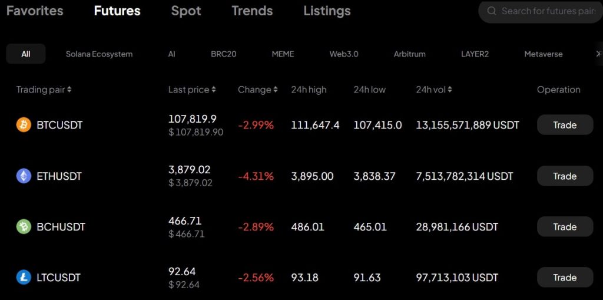Sort by Trading pair column arrows

coord(69,90)
